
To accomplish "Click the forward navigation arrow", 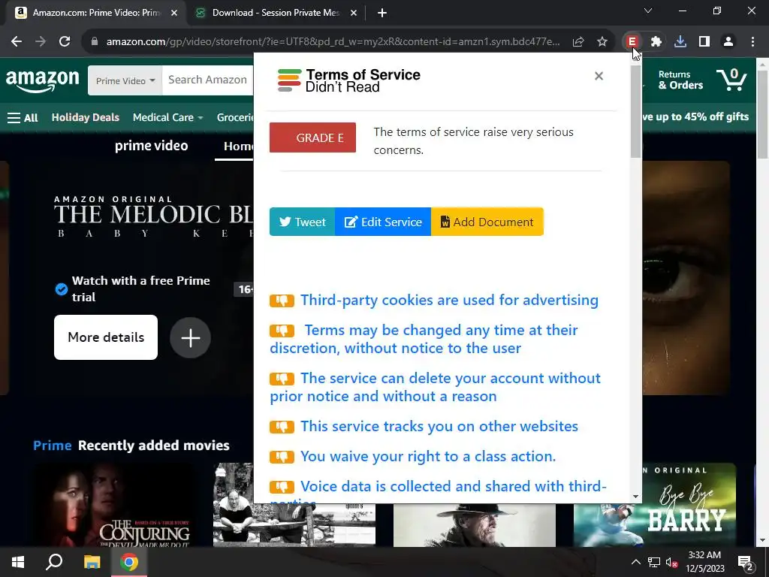I will [x=41, y=42].
